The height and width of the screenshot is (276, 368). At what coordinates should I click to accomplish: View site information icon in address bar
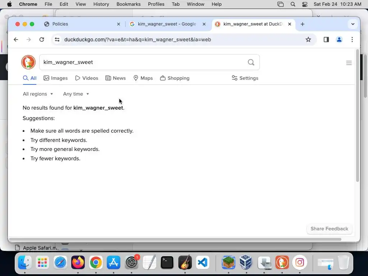pyautogui.click(x=57, y=40)
